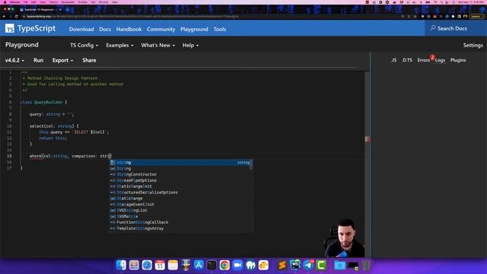Image resolution: width=487 pixels, height=274 pixels.
Task: Click the Run button
Action: 39,60
